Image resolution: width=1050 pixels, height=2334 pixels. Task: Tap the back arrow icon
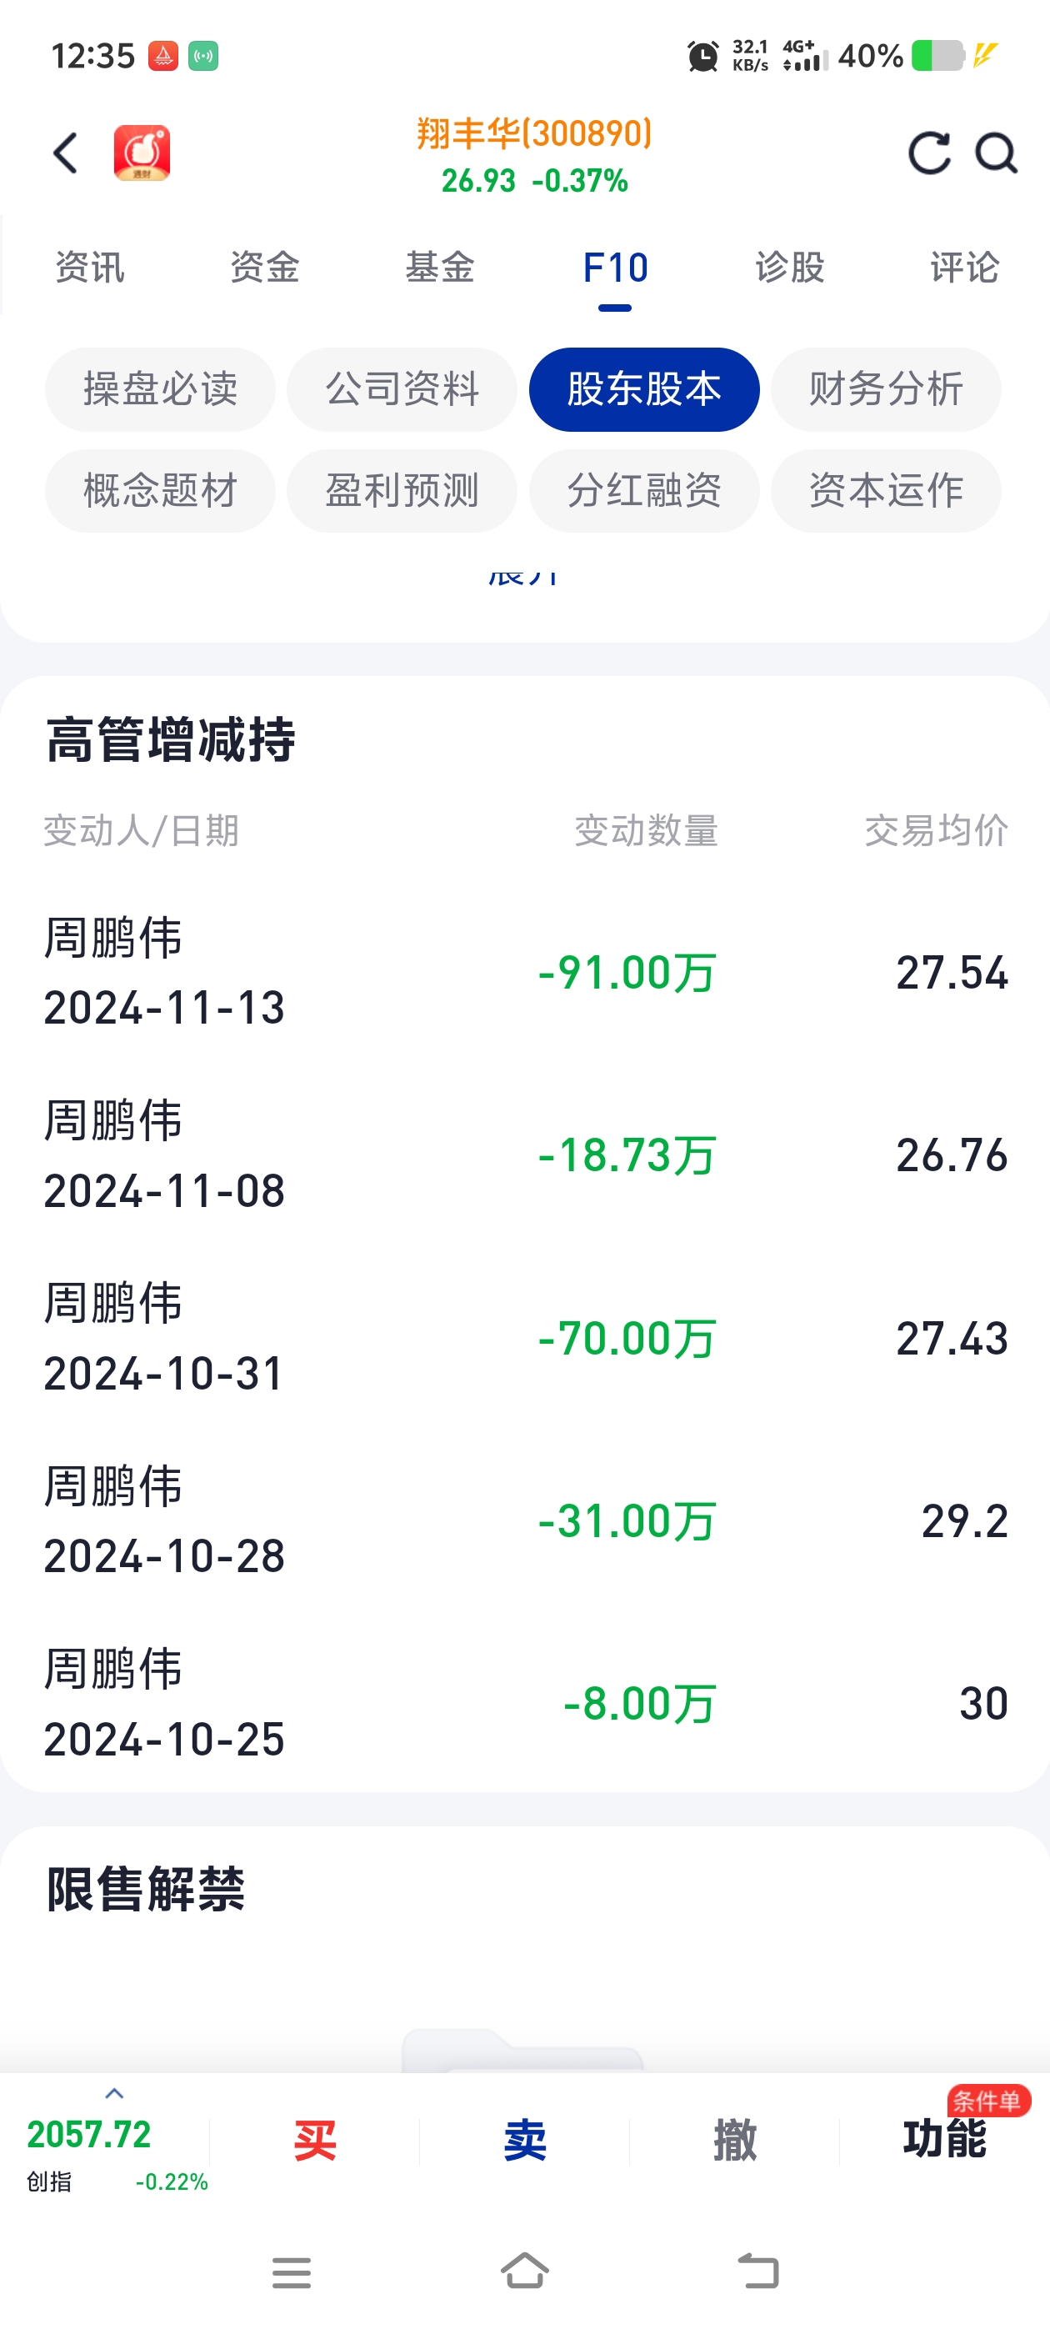coord(65,153)
